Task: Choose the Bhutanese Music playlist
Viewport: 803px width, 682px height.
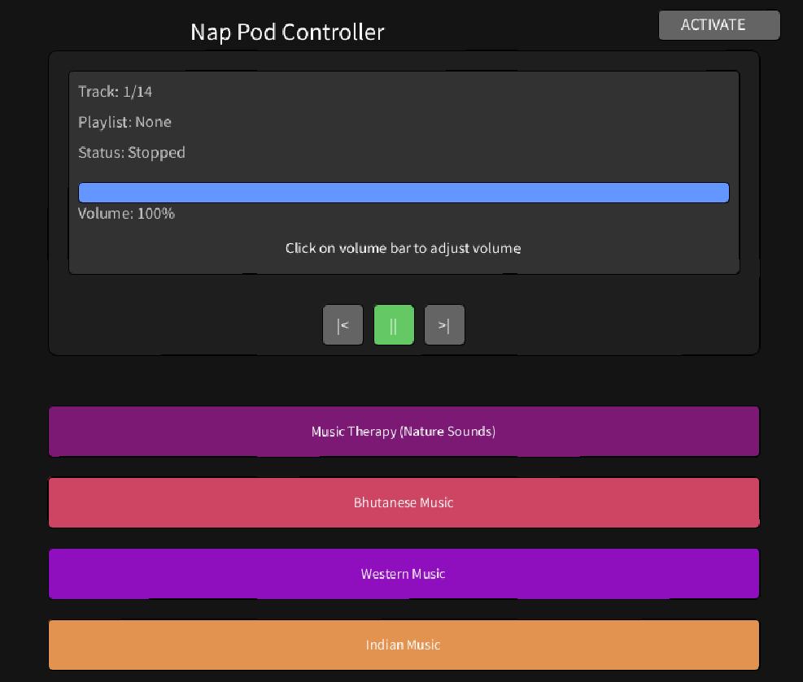Action: pyautogui.click(x=404, y=502)
